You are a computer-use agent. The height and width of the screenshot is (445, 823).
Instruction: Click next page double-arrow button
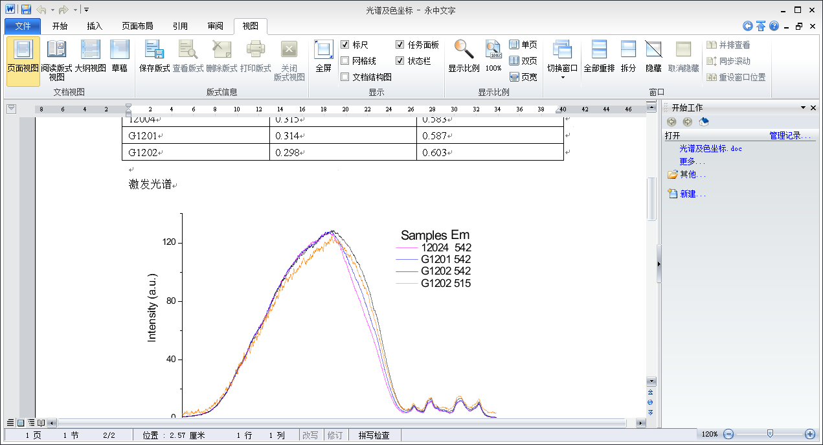[x=651, y=412]
